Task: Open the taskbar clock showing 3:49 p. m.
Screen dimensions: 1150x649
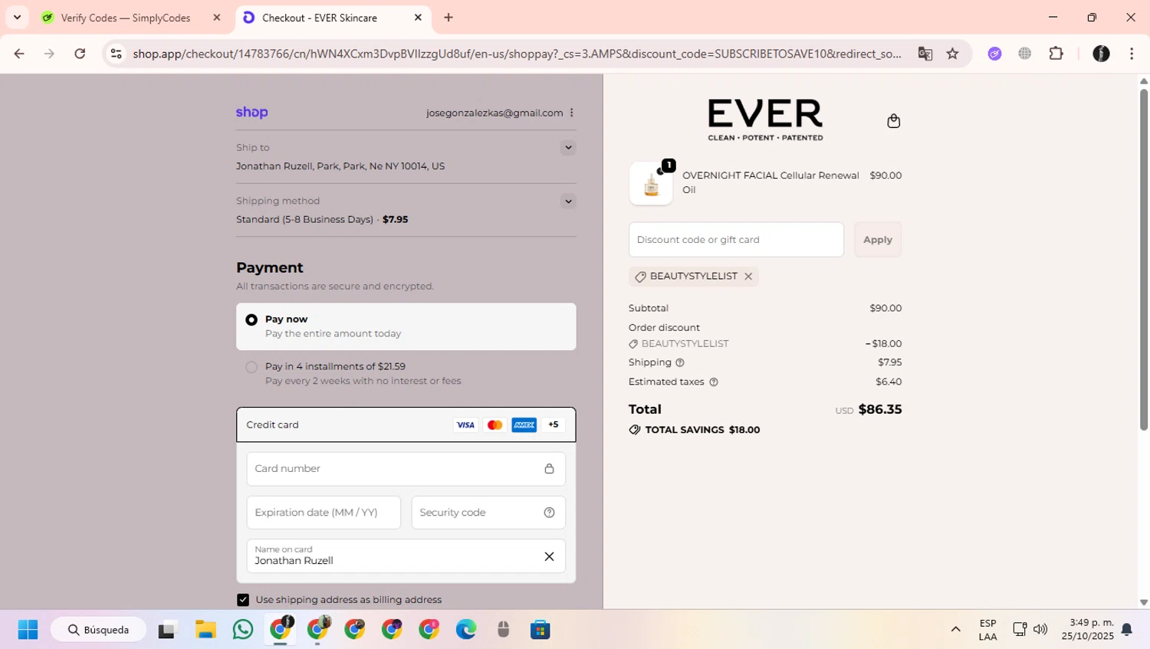Action: (1087, 629)
